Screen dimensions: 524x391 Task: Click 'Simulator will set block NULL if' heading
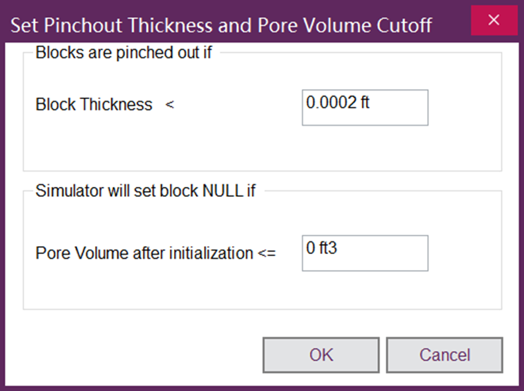[x=145, y=192]
